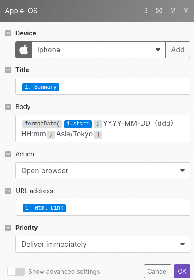Viewport: 194px width, 280px height.
Task: Click the Apple logo device icon
Action: click(x=24, y=50)
